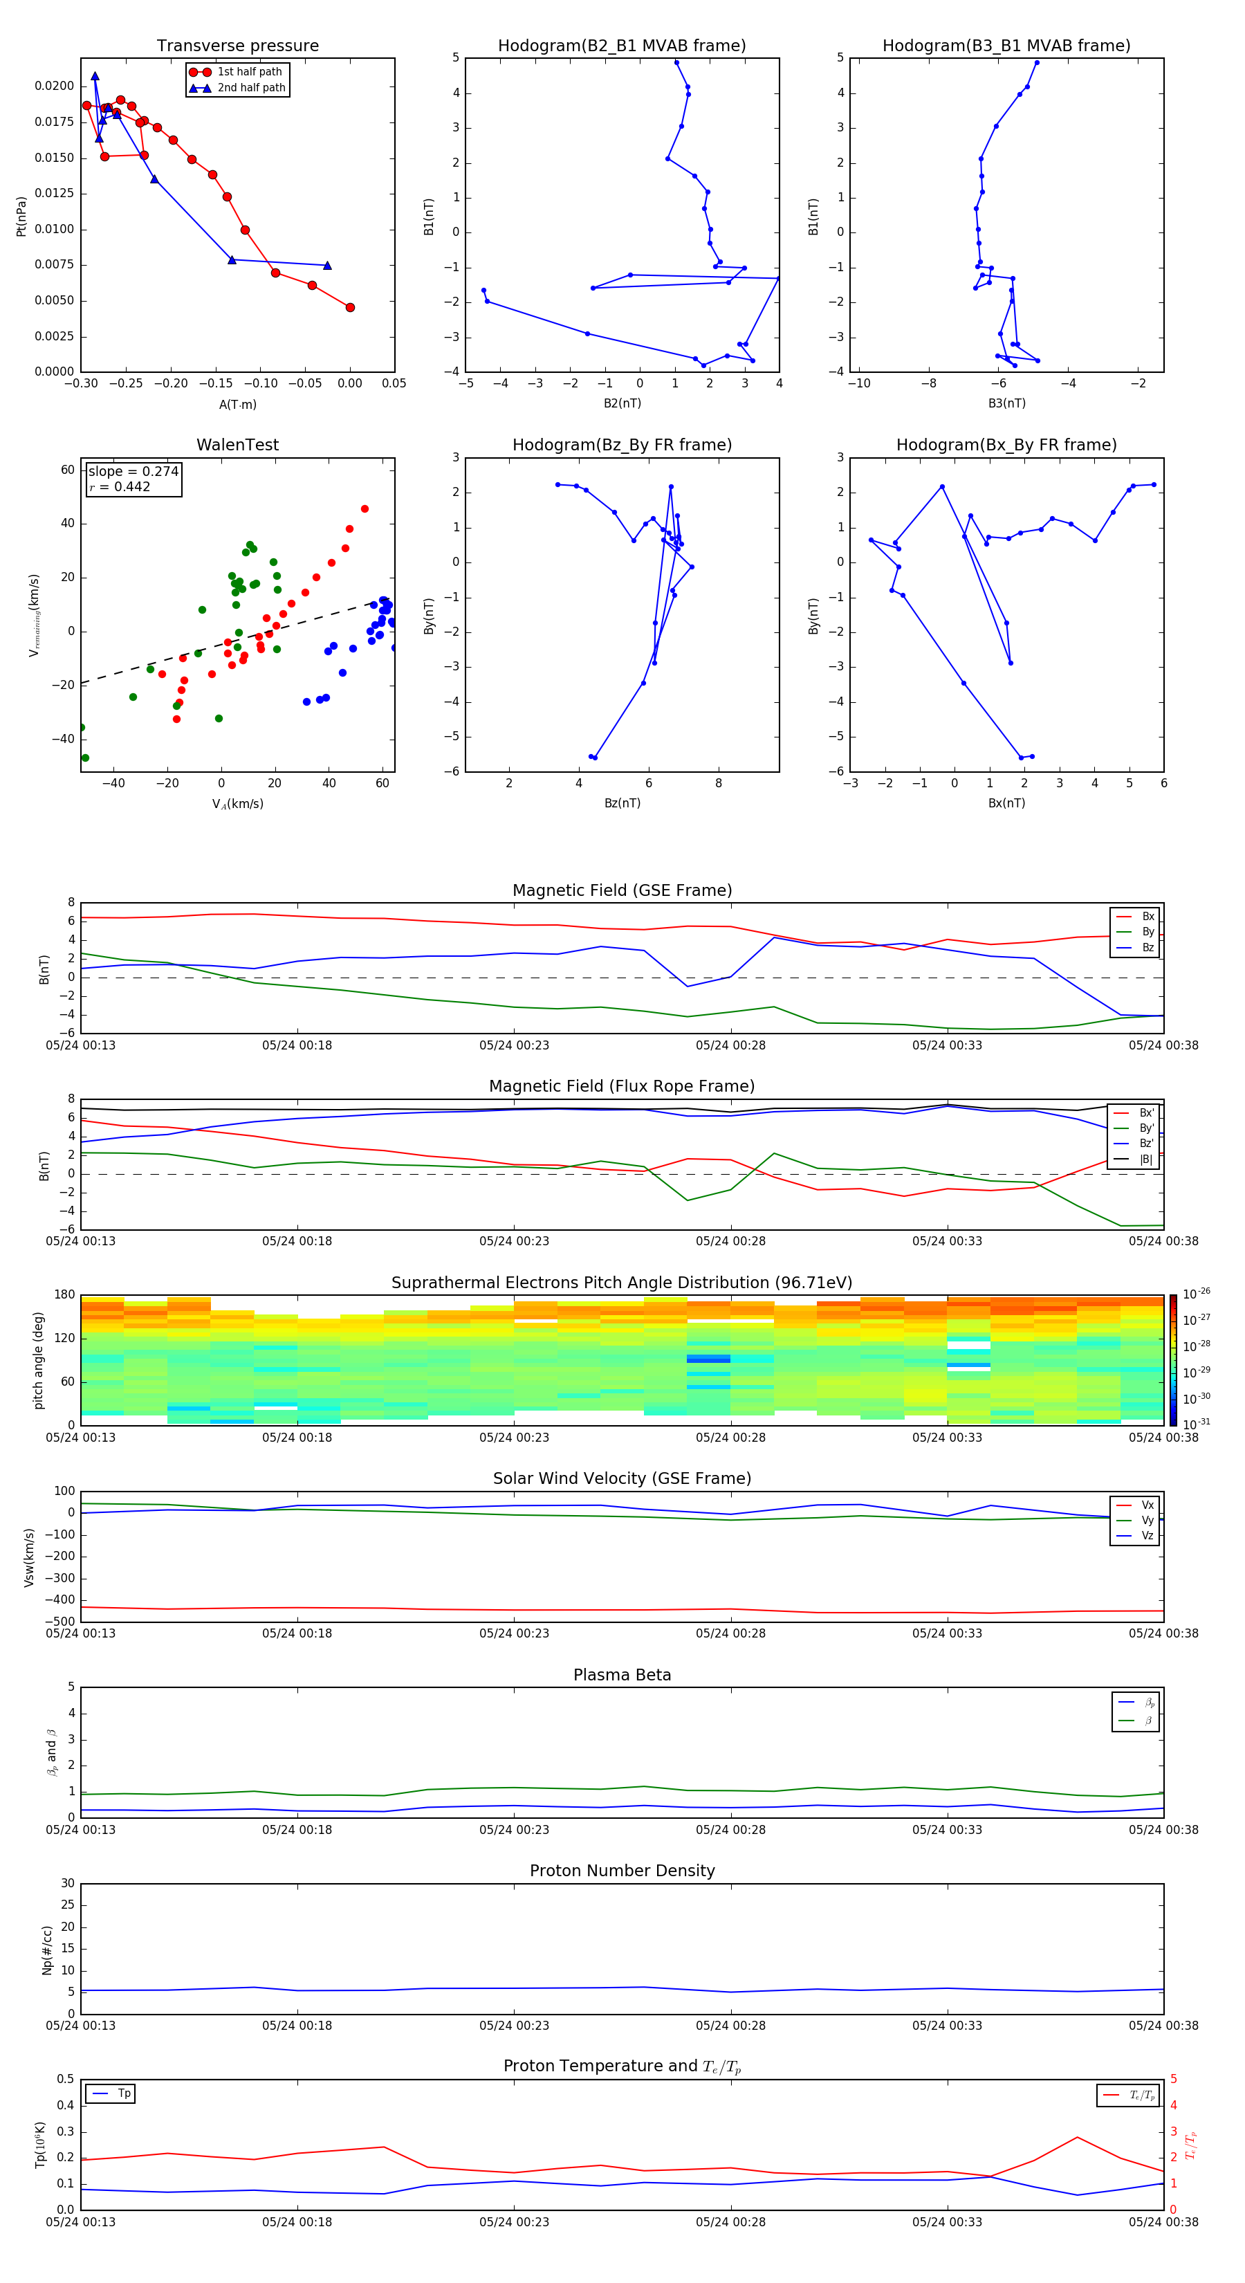This screenshot has height=2283, width=1245.
Task: Click '2nd half path' legend entry
Action: click(237, 88)
